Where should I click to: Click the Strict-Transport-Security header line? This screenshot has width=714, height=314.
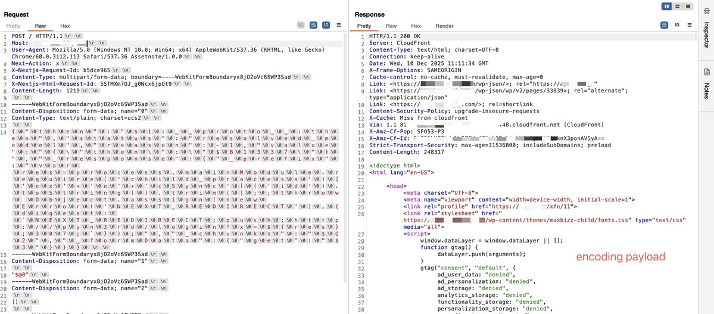click(x=489, y=144)
